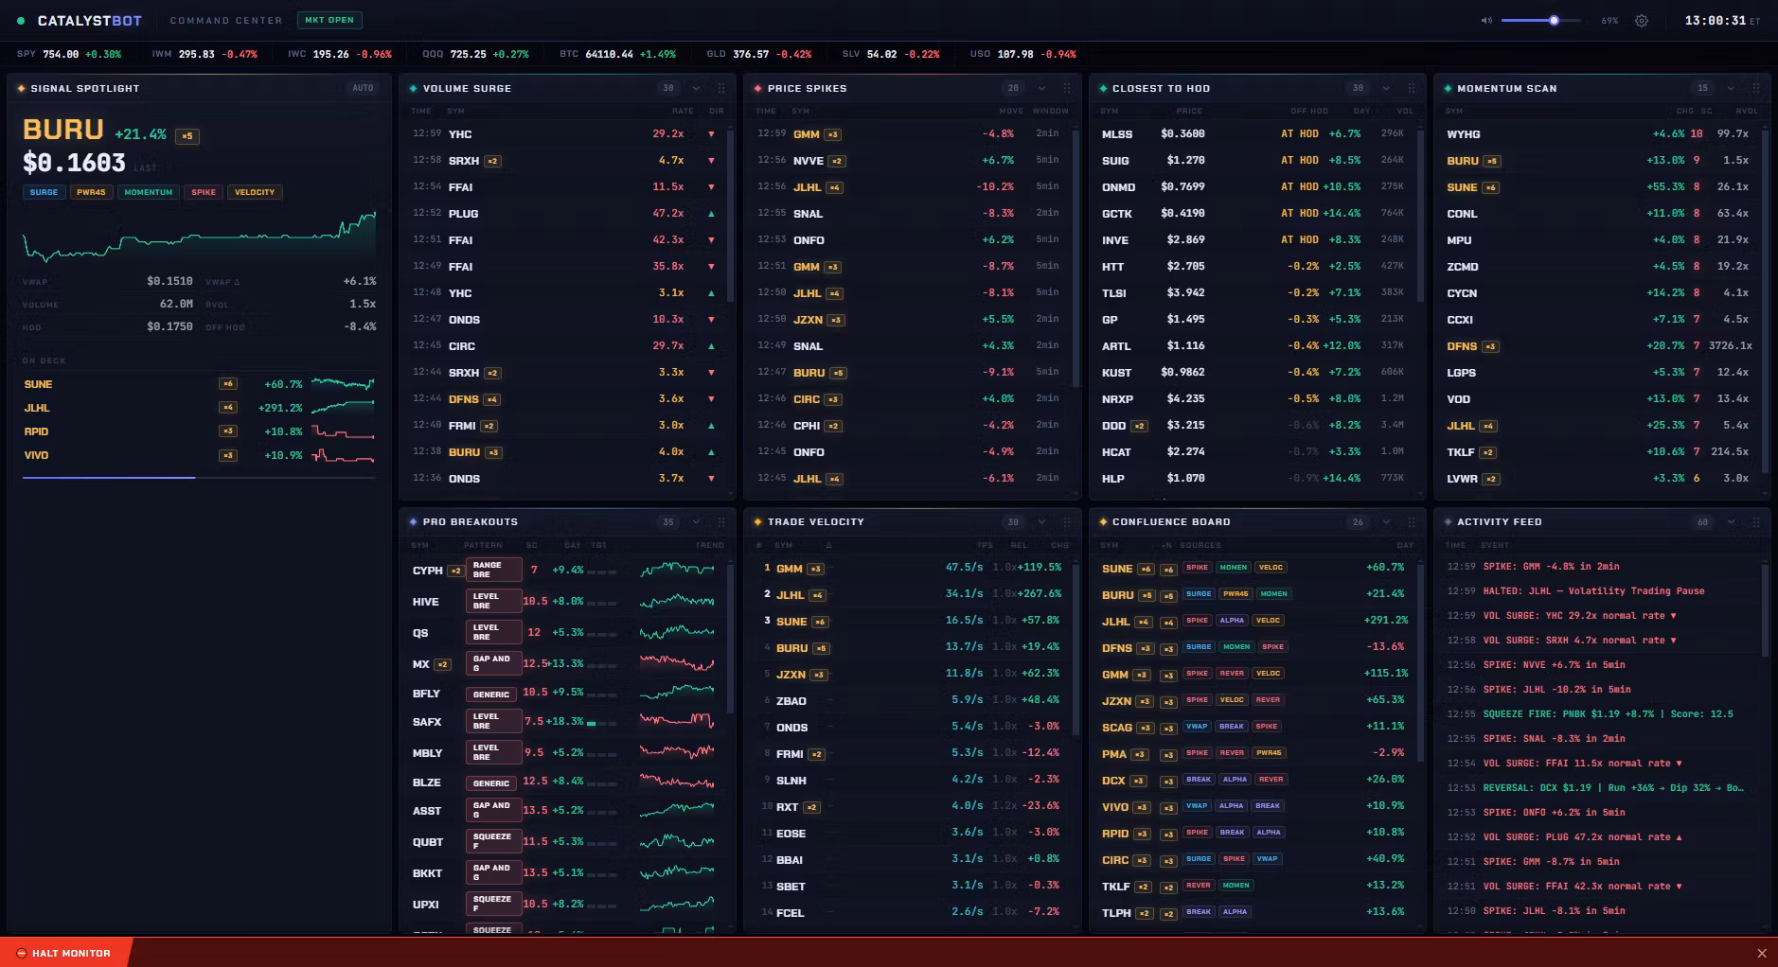Image resolution: width=1778 pixels, height=967 pixels.
Task: Adjust the volume slider handle
Action: [x=1554, y=20]
